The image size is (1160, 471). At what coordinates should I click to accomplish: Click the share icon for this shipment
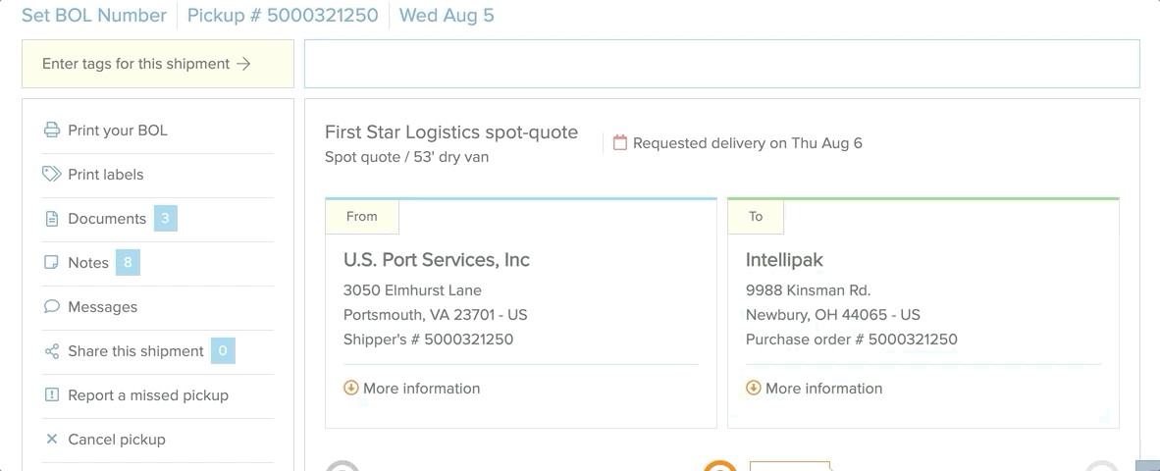point(52,351)
